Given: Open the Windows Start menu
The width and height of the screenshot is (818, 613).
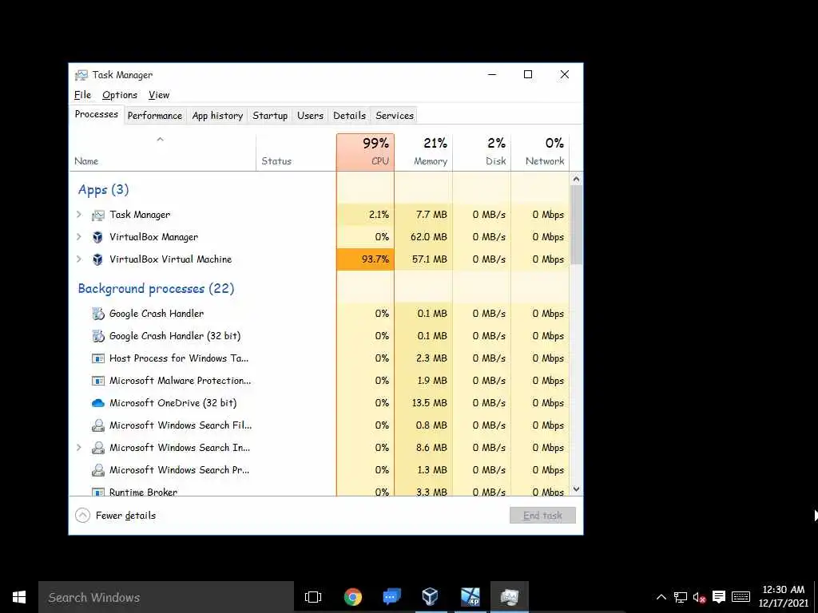Looking at the screenshot, I should (19, 597).
